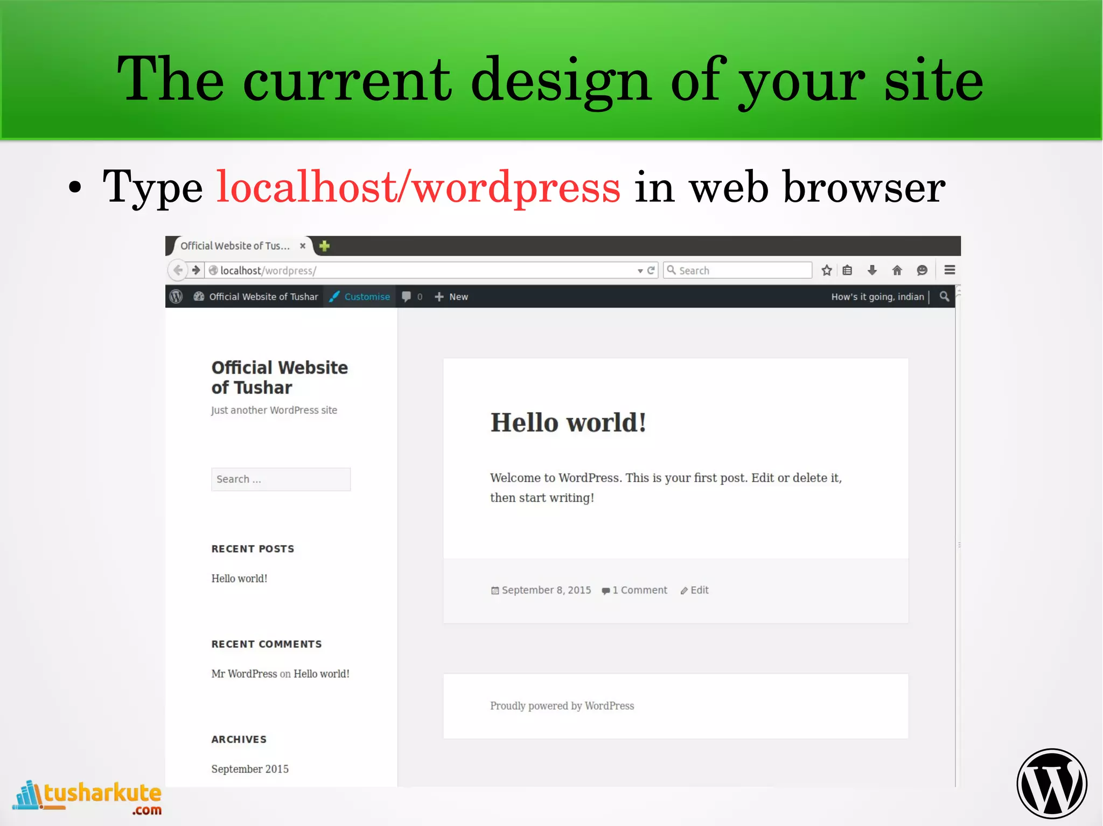Reload the page with refresh icon
This screenshot has height=826, width=1103.
pyautogui.click(x=651, y=270)
